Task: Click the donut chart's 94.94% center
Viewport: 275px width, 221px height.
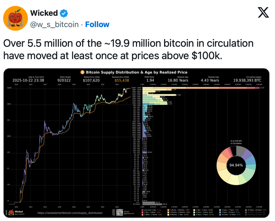Action: click(236, 165)
